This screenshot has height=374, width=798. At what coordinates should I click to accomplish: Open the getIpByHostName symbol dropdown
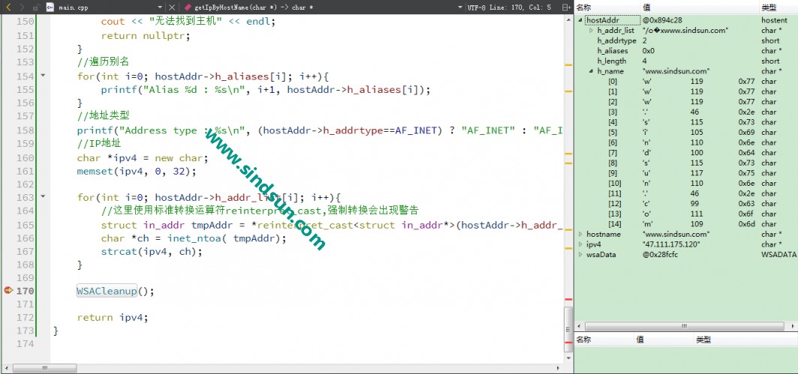click(x=460, y=7)
